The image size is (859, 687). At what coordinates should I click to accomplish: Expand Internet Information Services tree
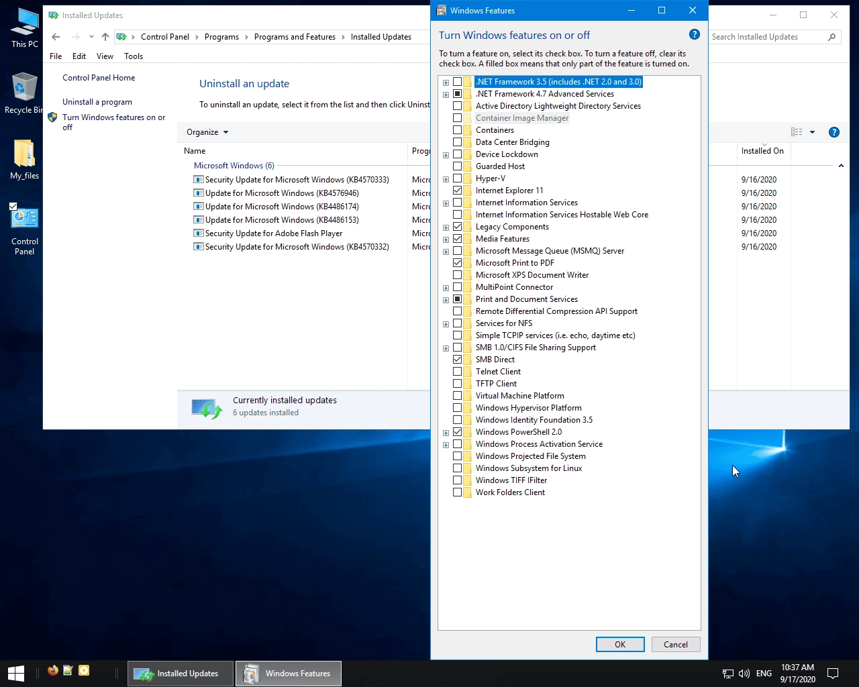click(x=446, y=203)
